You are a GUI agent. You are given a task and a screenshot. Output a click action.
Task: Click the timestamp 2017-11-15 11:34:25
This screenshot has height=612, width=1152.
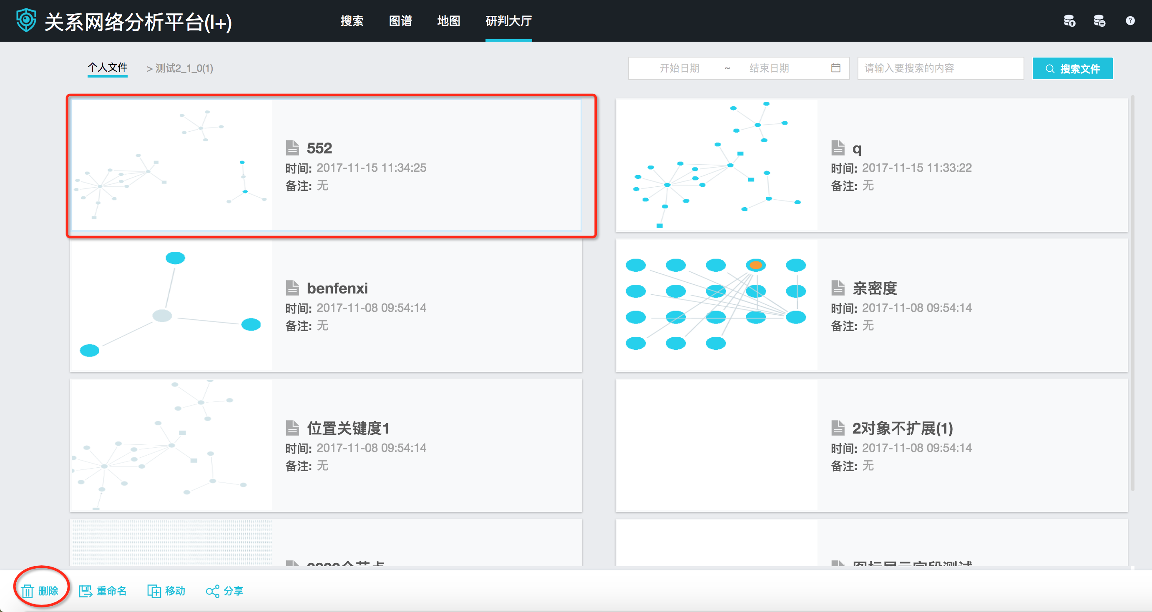(371, 168)
